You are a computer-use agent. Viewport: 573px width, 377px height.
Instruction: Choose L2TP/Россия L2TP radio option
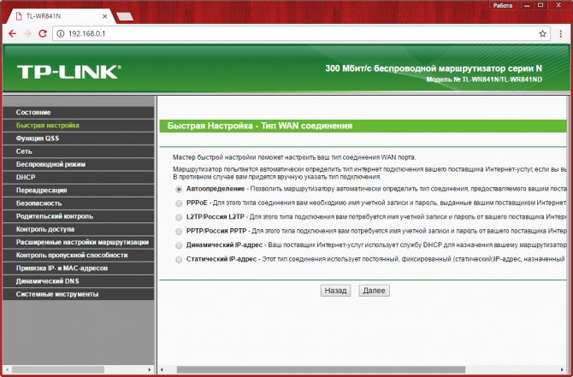179,217
